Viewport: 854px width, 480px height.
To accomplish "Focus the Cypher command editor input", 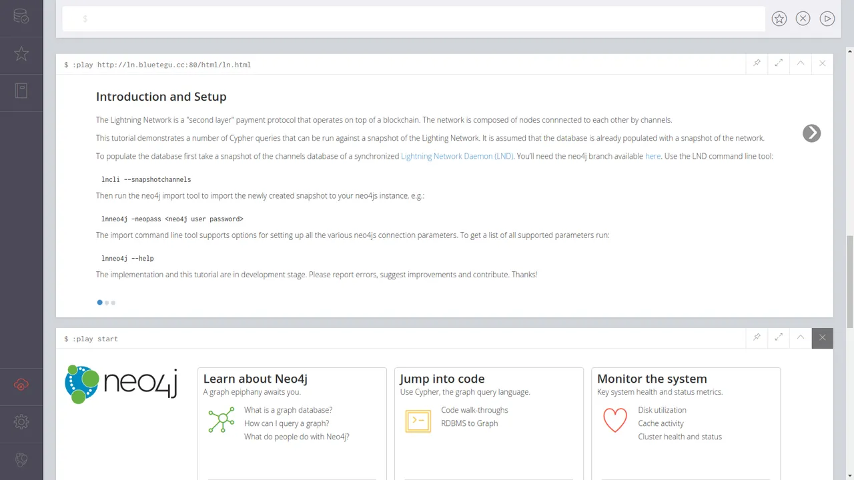I will (414, 19).
